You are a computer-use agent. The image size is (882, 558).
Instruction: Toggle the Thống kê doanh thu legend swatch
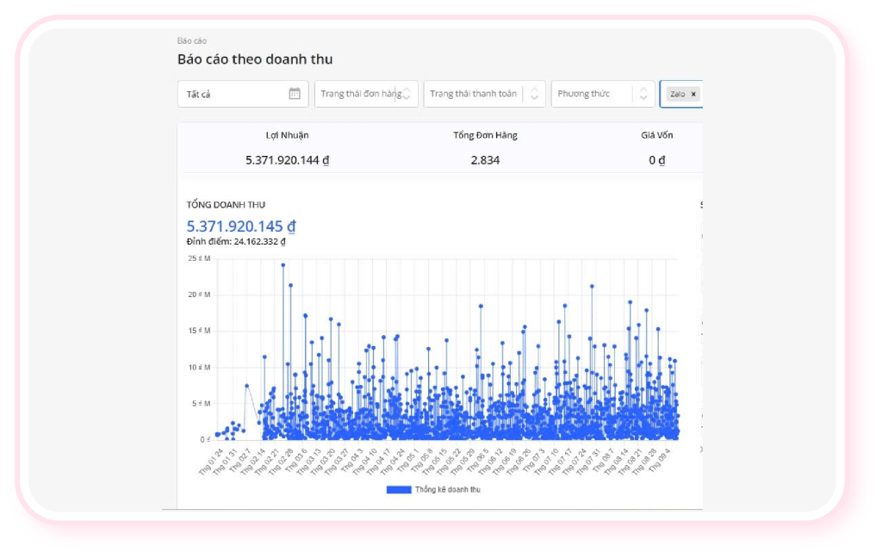point(399,489)
